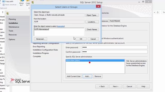Screen dimensions: 165x92
Task: Select Error Reporting setup step
Action: click(x=39, y=47)
